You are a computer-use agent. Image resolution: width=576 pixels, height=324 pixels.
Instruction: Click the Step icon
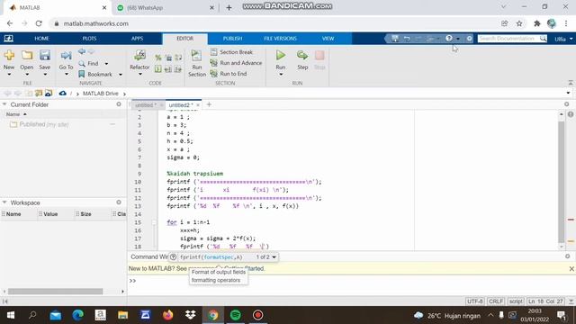(302, 56)
